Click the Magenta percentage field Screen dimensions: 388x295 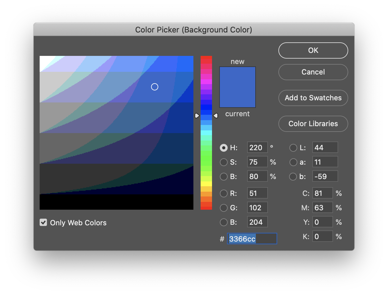coord(322,208)
